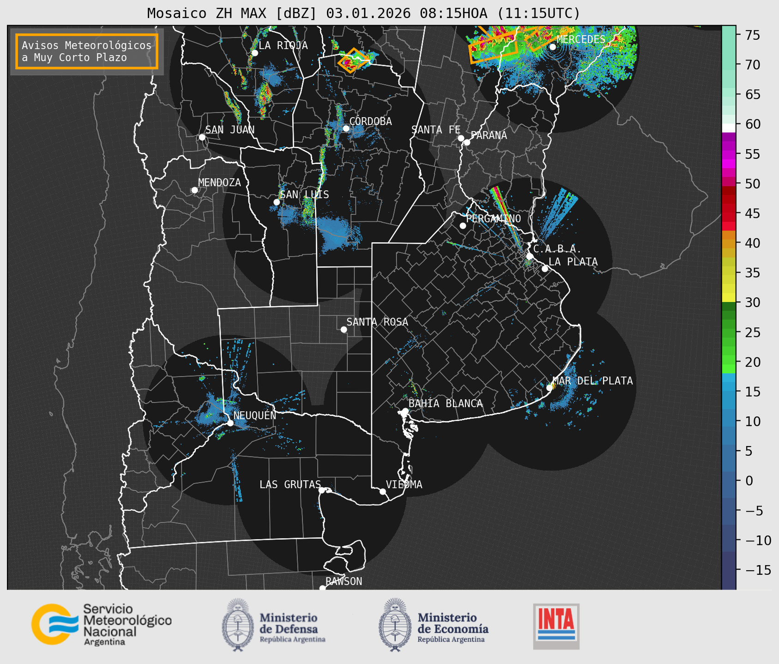Viewport: 779px width, 664px height.
Task: Click the Ministerio de Defensa logo
Action: coord(274,625)
